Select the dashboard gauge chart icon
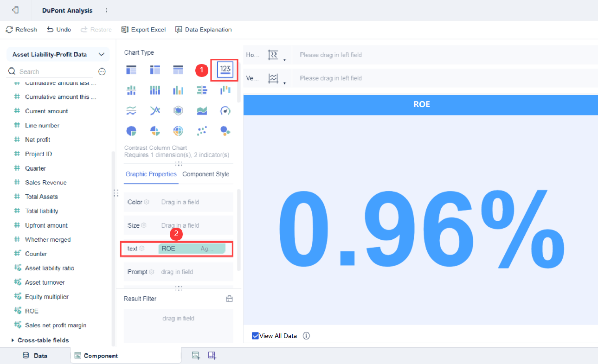The width and height of the screenshot is (598, 364). [x=225, y=110]
